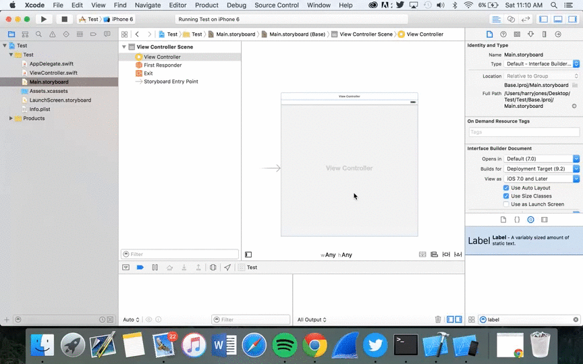Show the File Template library
Viewport: 583px width, 364px height.
click(503, 220)
